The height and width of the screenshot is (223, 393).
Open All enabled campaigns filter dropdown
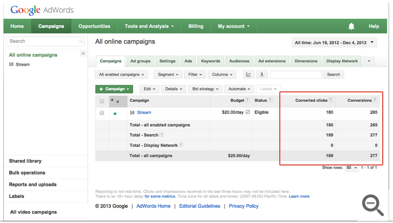click(x=121, y=74)
